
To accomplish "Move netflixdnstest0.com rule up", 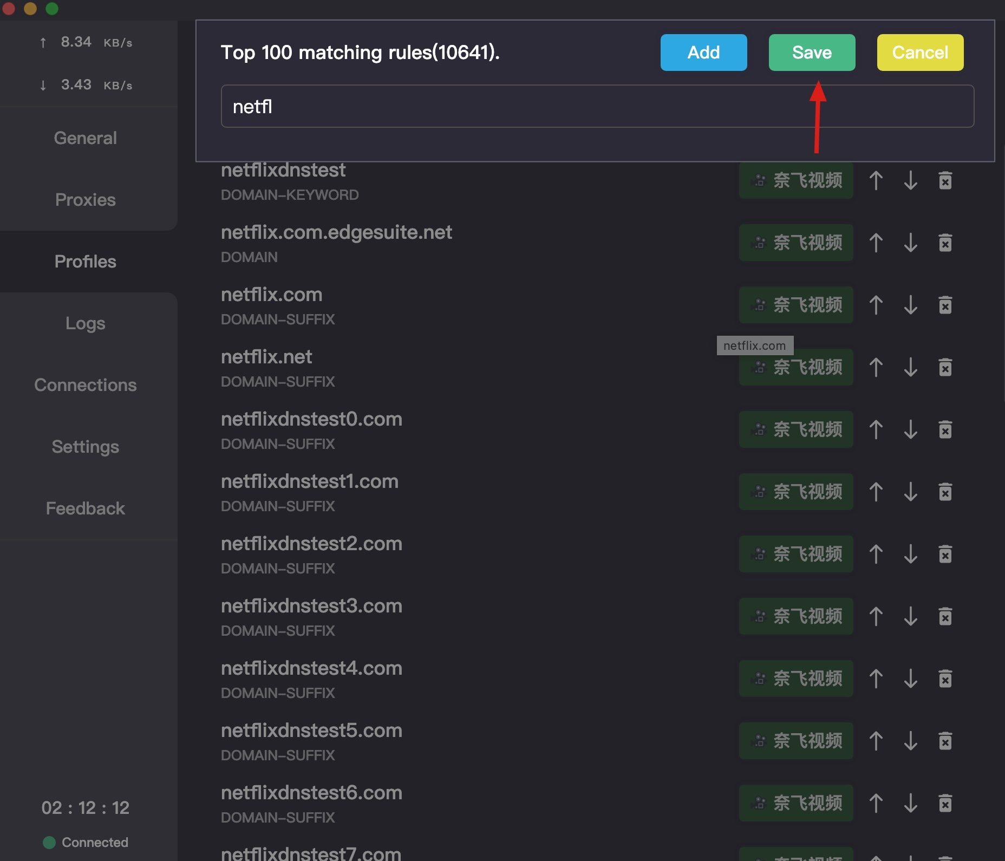I will pos(876,429).
